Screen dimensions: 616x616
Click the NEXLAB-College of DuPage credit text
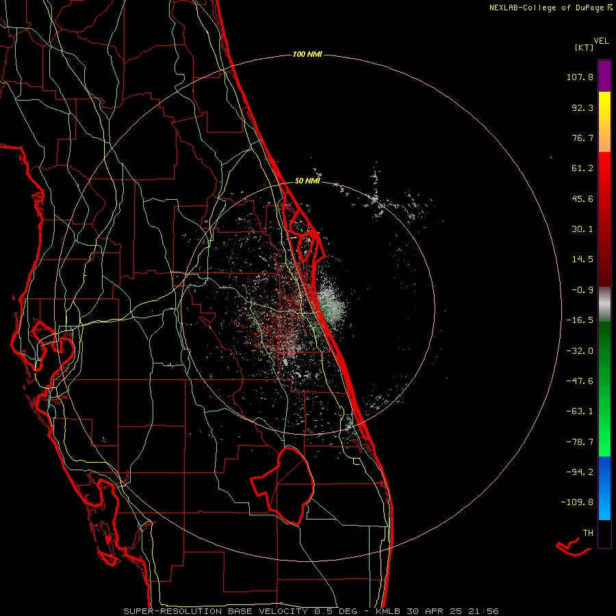[550, 8]
